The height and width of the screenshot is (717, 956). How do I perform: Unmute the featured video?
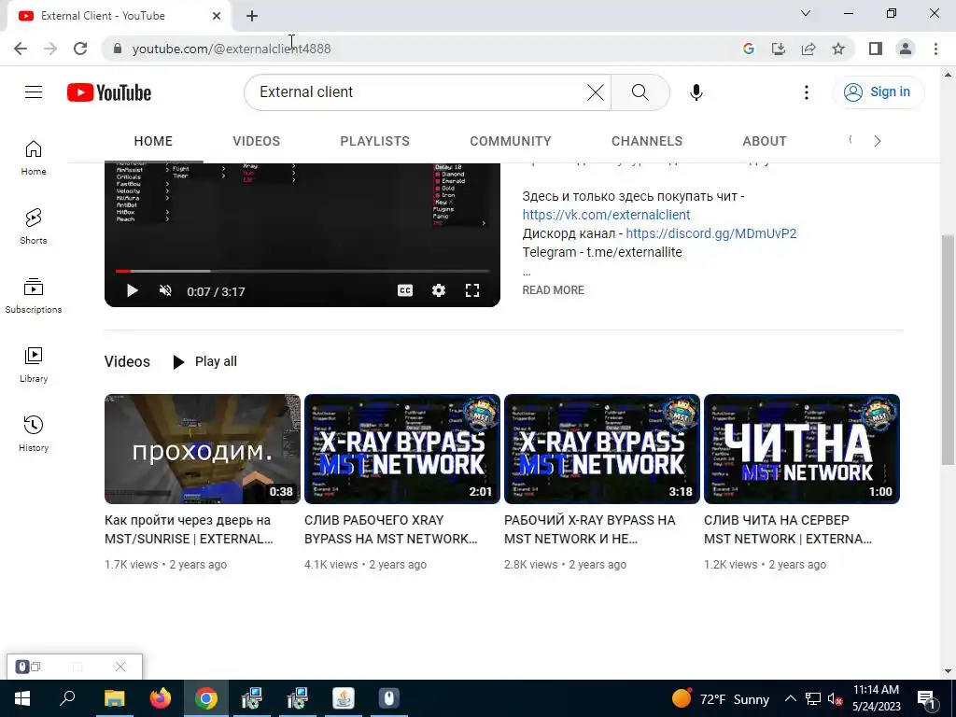point(165,291)
